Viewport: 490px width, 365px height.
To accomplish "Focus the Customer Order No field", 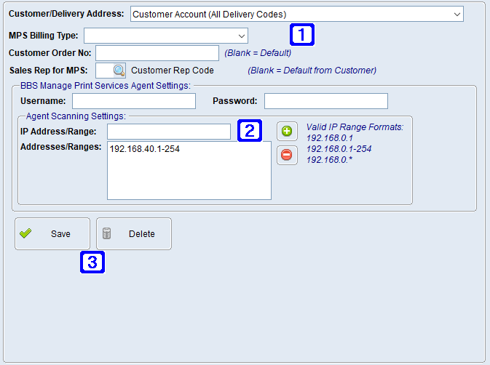I will pos(157,53).
